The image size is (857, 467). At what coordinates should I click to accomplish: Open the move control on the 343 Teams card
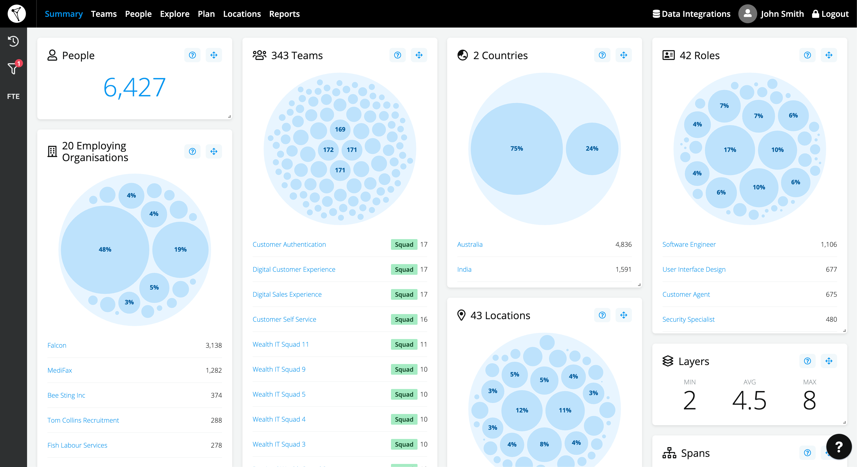419,55
